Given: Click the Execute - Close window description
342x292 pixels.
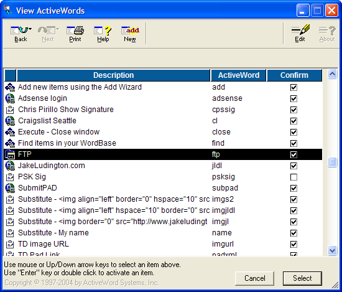Looking at the screenshot, I should pos(58,132).
